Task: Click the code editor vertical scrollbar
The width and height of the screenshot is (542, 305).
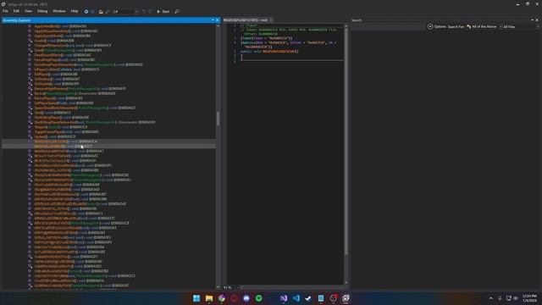Action: [346, 141]
